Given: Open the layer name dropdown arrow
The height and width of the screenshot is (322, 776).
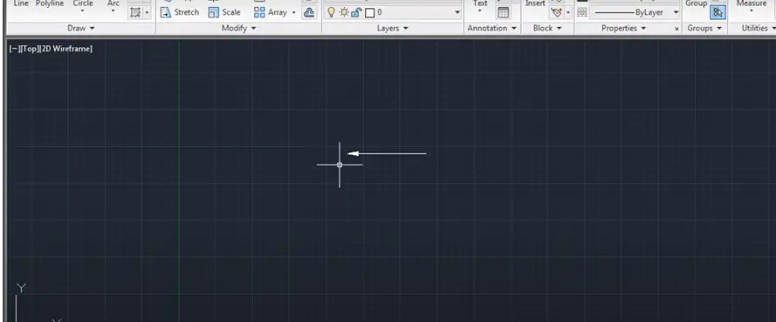Looking at the screenshot, I should 457,12.
